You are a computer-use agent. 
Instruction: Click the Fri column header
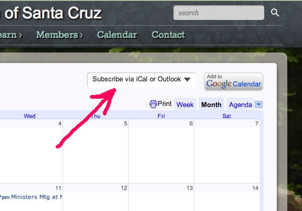[161, 116]
